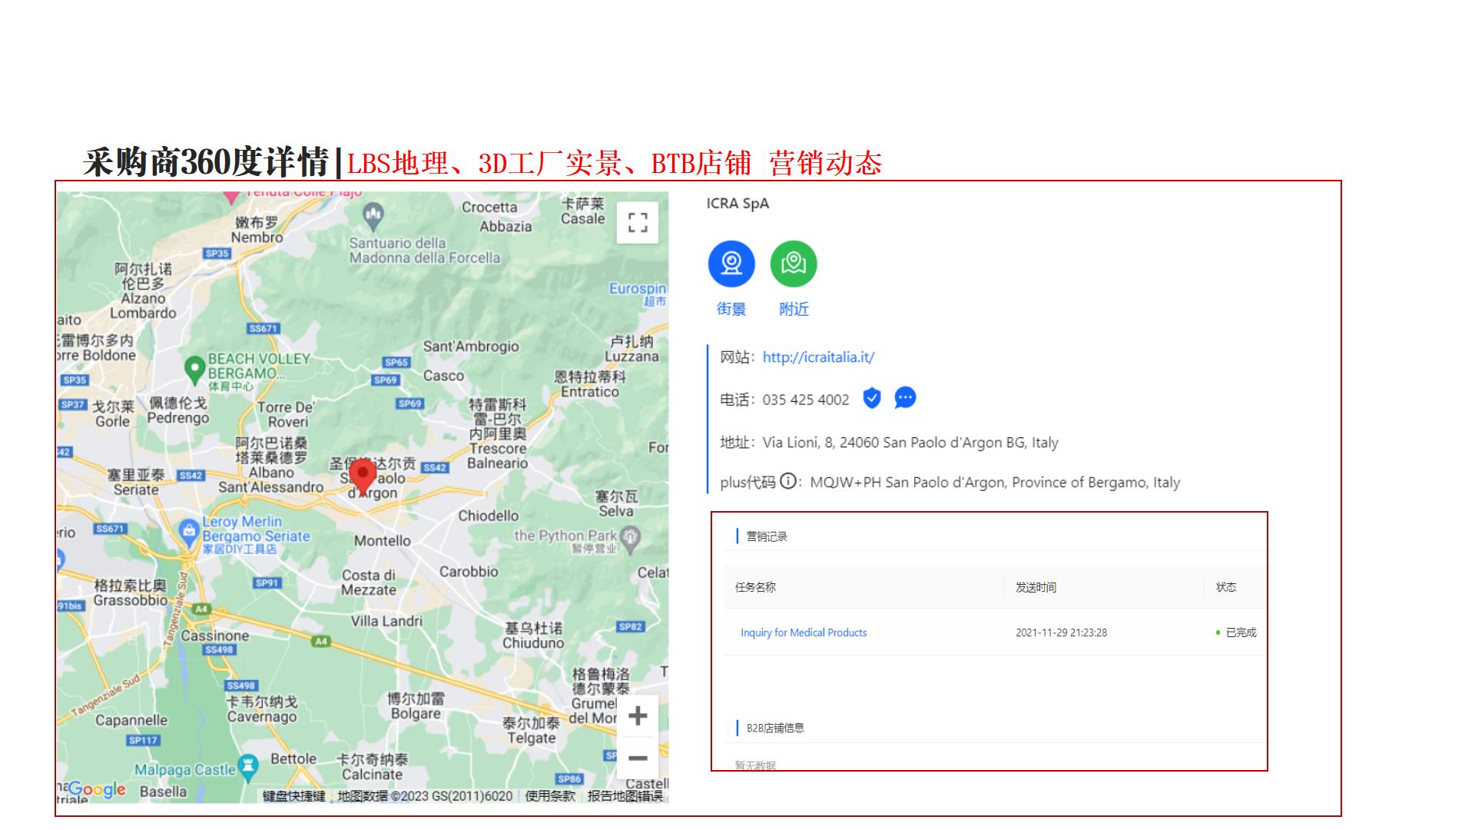Zoom in the map with plus button
Screen dimensions: 1475x830
tap(638, 716)
